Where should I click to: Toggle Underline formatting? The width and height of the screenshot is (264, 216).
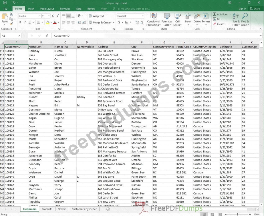[x=30, y=22]
